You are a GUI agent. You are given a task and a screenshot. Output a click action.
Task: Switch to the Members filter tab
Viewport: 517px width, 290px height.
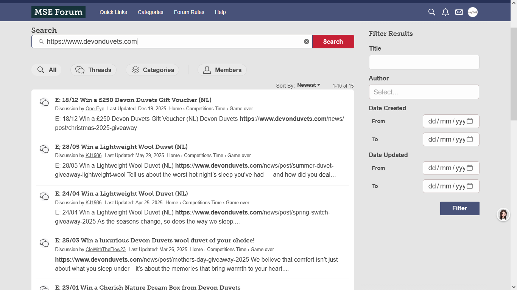tap(222, 70)
